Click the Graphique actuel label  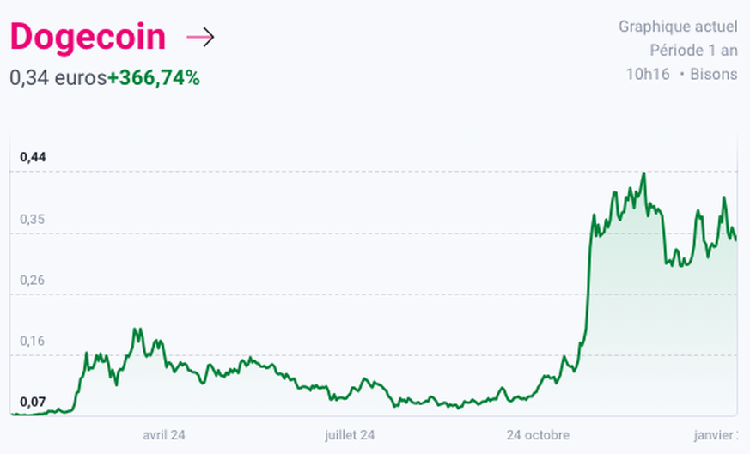pos(677,27)
